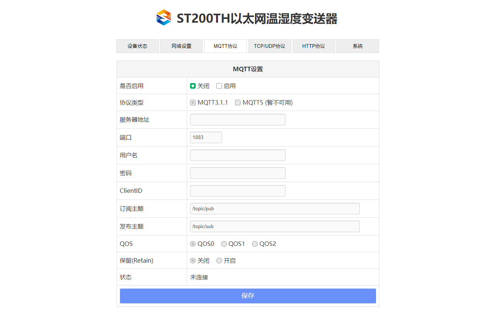Click the 密码 input field
480x316 pixels.
(x=238, y=173)
